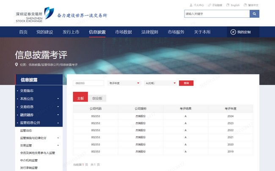Open 市场数据 in main navigation
This screenshot has height=171, width=275.
124,32
